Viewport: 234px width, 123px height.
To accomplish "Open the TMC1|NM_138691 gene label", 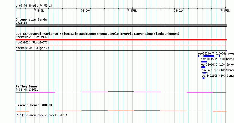I will (x=27, y=90).
